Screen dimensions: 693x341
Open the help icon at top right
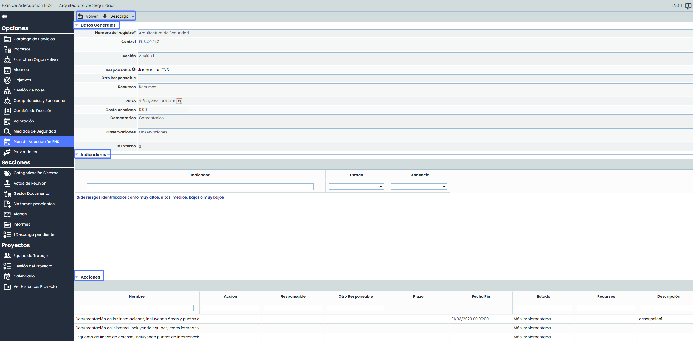click(x=688, y=6)
